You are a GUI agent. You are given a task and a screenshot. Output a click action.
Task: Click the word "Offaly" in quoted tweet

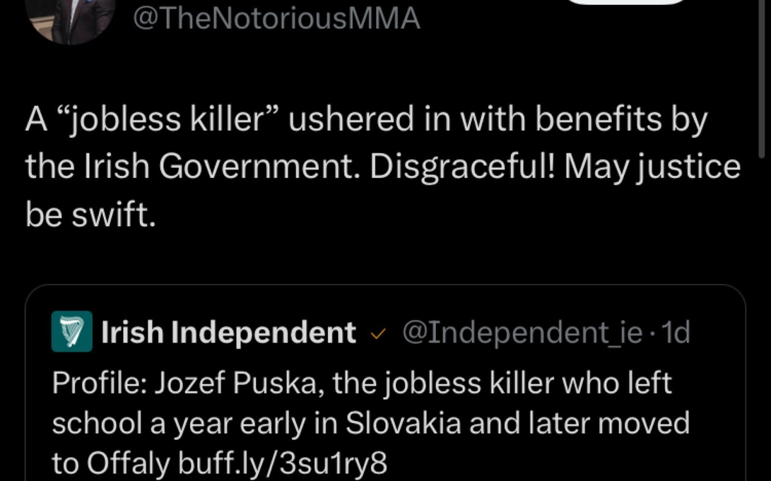coord(128,463)
